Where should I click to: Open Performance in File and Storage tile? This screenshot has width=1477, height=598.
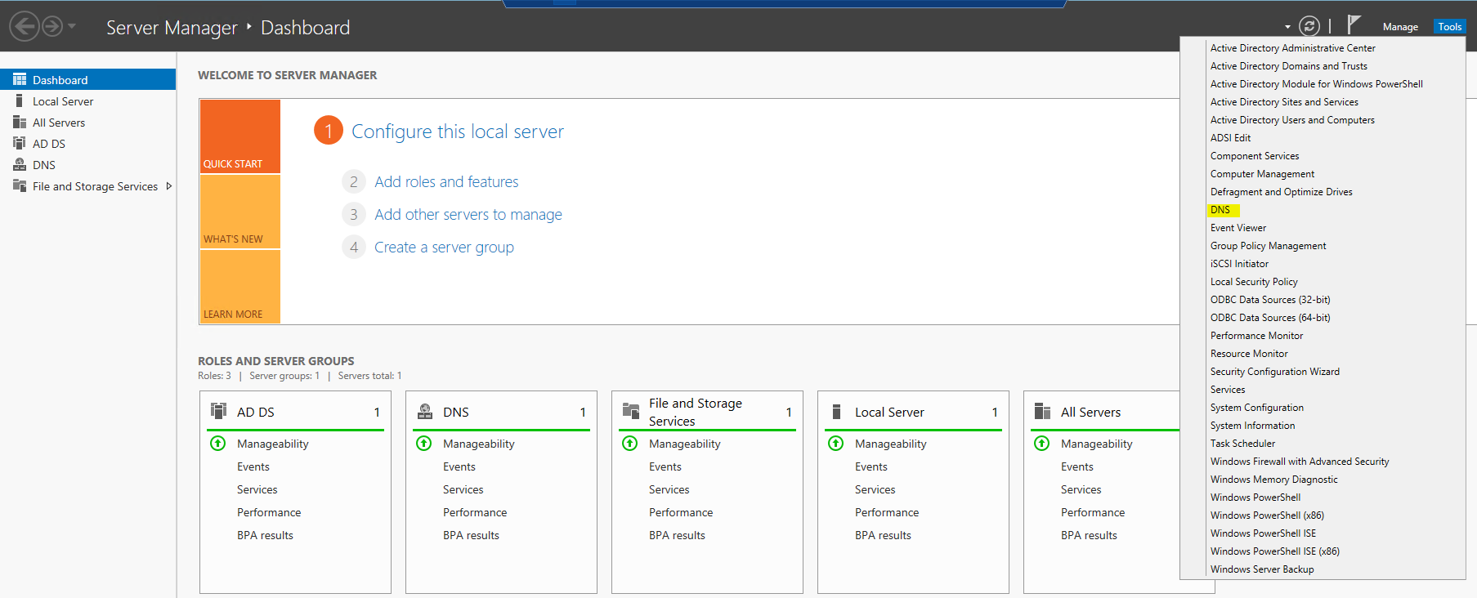pyautogui.click(x=681, y=512)
